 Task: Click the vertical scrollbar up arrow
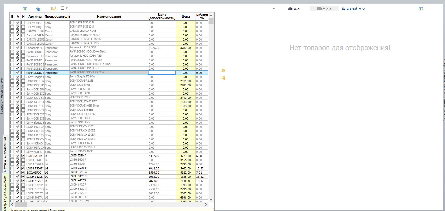(x=211, y=15)
